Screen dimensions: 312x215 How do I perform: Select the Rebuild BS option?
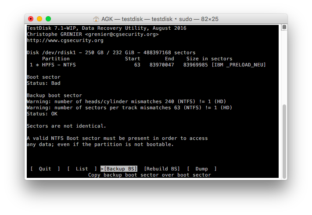point(161,169)
